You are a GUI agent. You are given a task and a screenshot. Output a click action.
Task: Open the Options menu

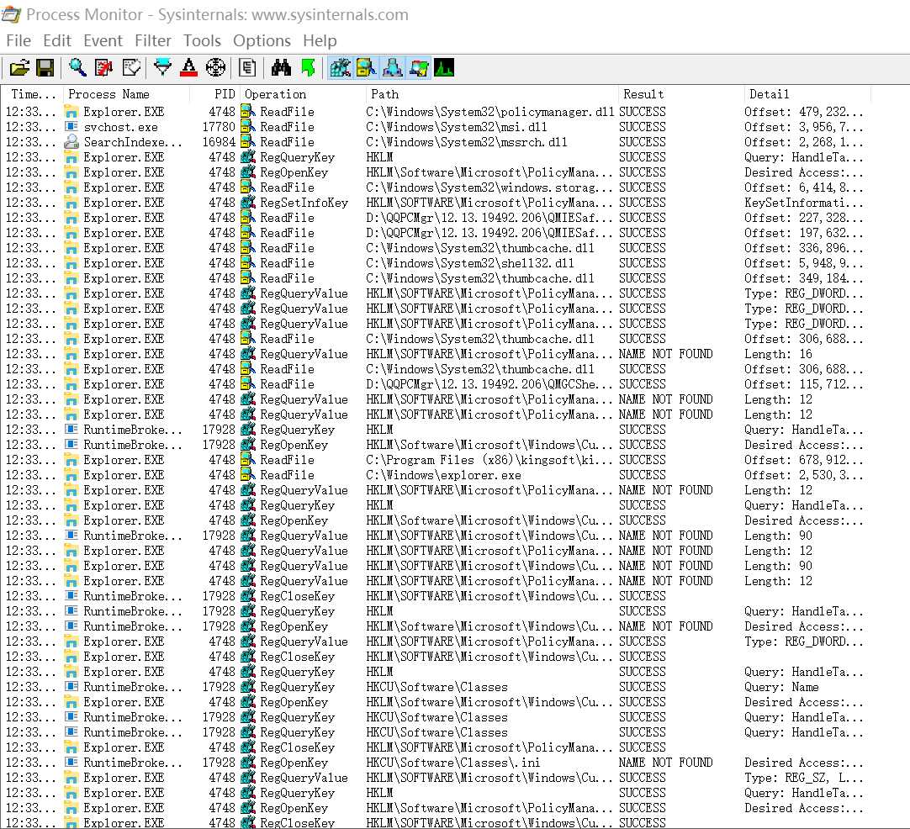coord(262,40)
